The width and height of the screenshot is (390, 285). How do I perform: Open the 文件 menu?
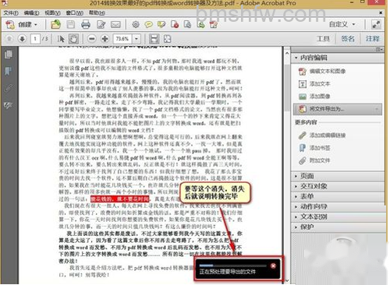11,12
